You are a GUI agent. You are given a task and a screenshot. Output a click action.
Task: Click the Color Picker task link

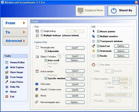click(x=17, y=82)
